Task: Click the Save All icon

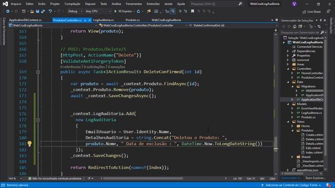Action: coord(43,11)
